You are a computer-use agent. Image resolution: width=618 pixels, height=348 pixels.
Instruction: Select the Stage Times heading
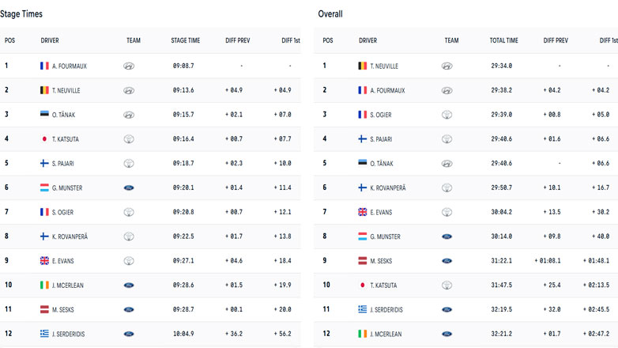click(21, 14)
